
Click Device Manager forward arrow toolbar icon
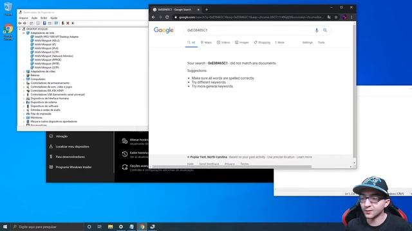(24, 23)
